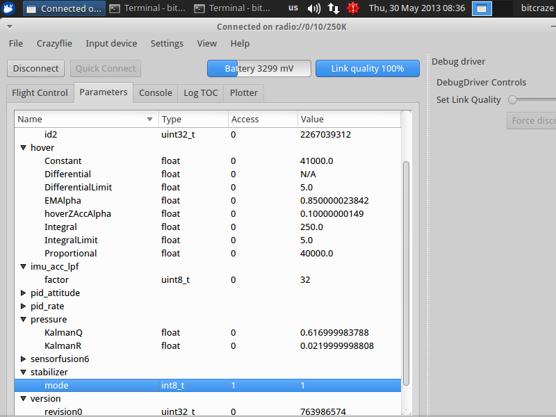Click the Set Link Quality slider handle
Viewport: 556px width, 417px height.
[513, 99]
